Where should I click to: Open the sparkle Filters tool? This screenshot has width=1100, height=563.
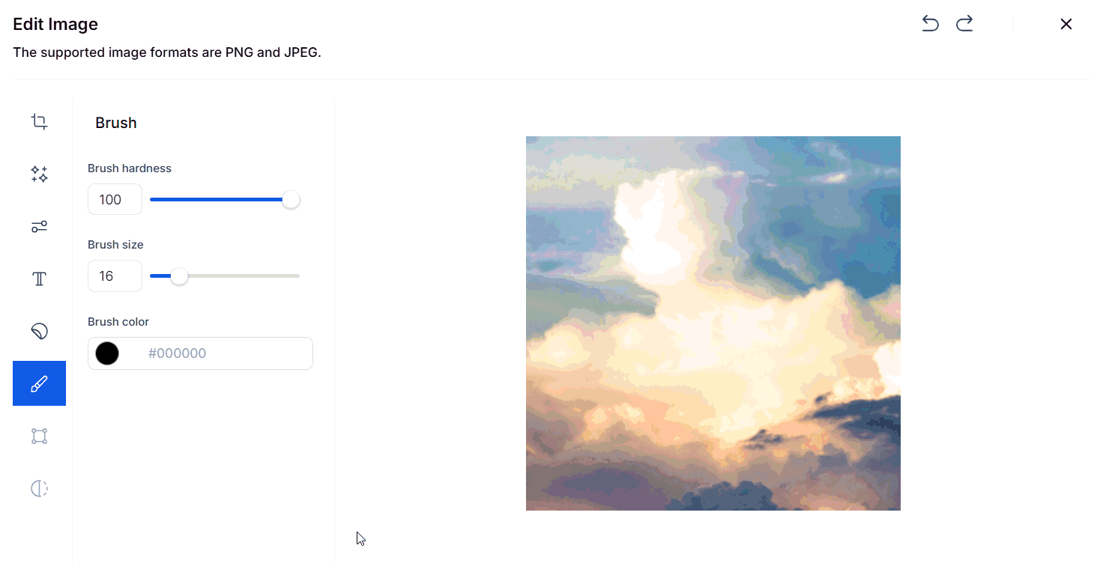click(x=39, y=174)
